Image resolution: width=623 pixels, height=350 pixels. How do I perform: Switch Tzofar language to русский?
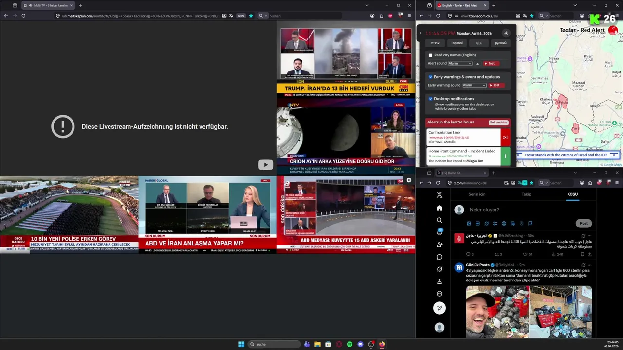click(x=500, y=43)
